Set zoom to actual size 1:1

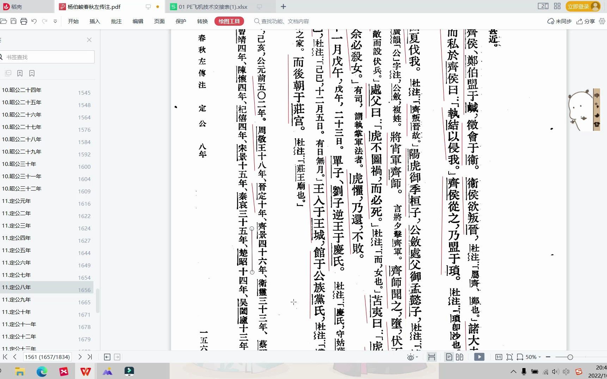499,357
